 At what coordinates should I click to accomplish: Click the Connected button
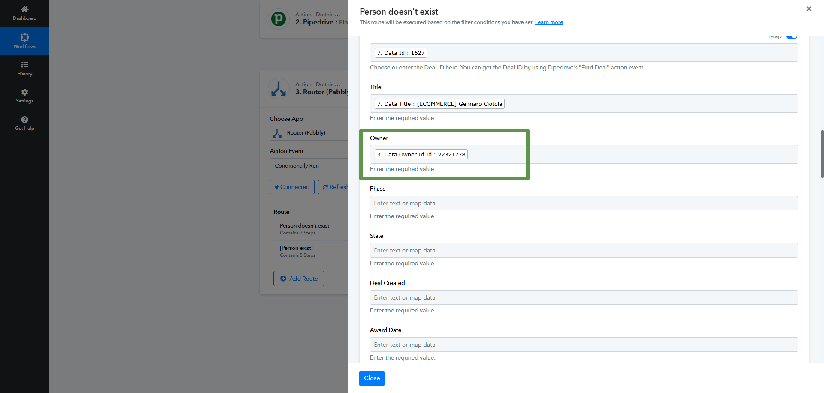pyautogui.click(x=292, y=187)
